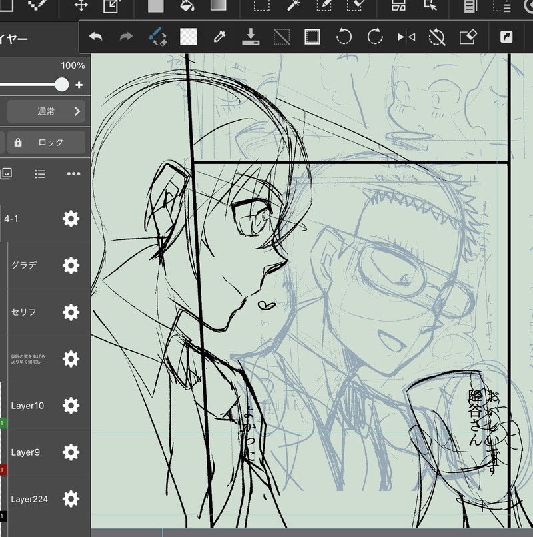The width and height of the screenshot is (533, 537).
Task: Click the export share arrow icon
Action: pyautogui.click(x=506, y=37)
